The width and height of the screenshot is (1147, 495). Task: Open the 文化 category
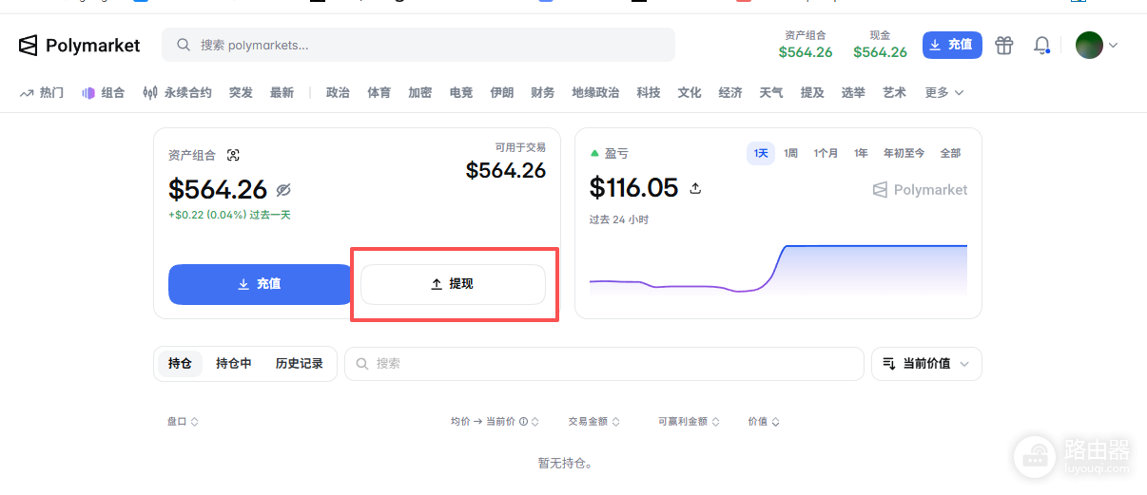(690, 93)
